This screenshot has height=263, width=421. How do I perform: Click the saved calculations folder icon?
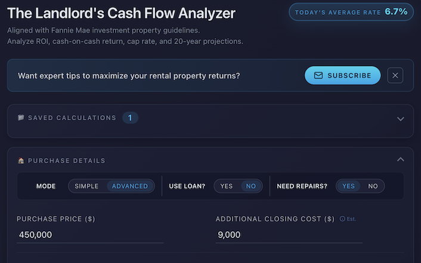[21, 118]
